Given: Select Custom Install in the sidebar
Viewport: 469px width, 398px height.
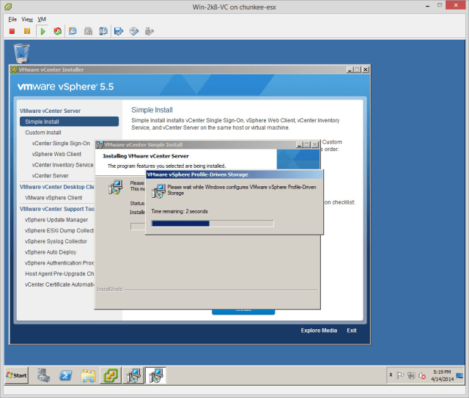Looking at the screenshot, I should pyautogui.click(x=43, y=133).
